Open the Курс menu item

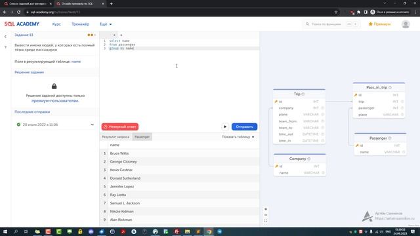pos(56,24)
